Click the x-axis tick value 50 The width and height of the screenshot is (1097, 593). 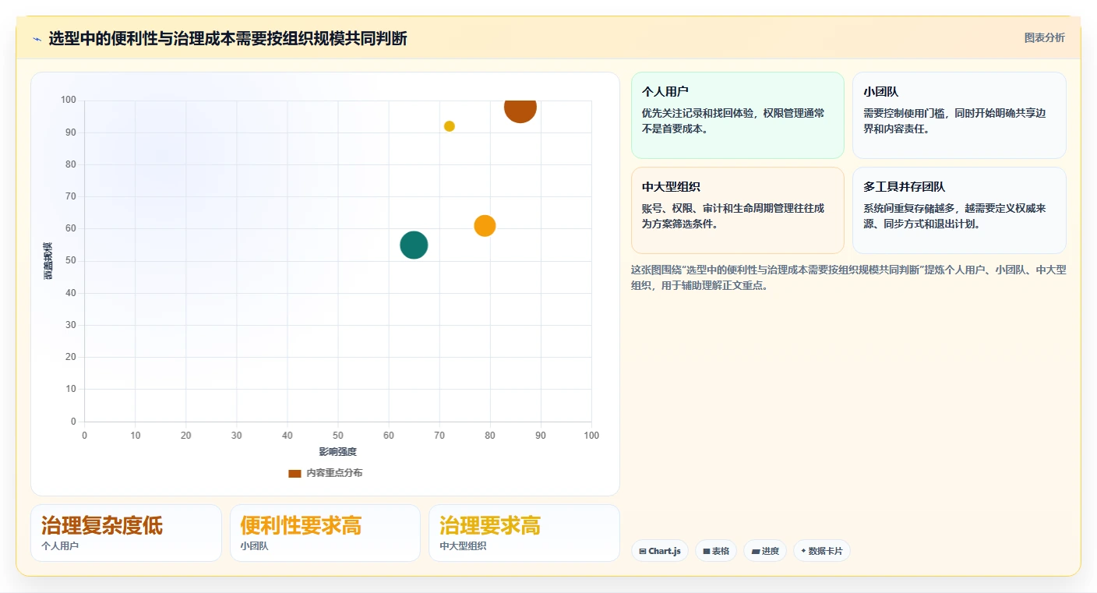(x=338, y=435)
